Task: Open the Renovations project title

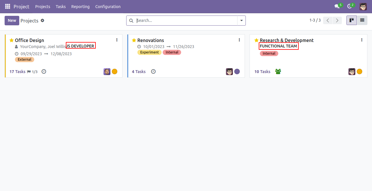Action: [151, 40]
